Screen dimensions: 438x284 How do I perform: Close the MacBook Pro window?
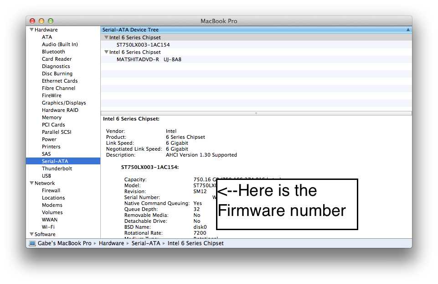(32, 21)
